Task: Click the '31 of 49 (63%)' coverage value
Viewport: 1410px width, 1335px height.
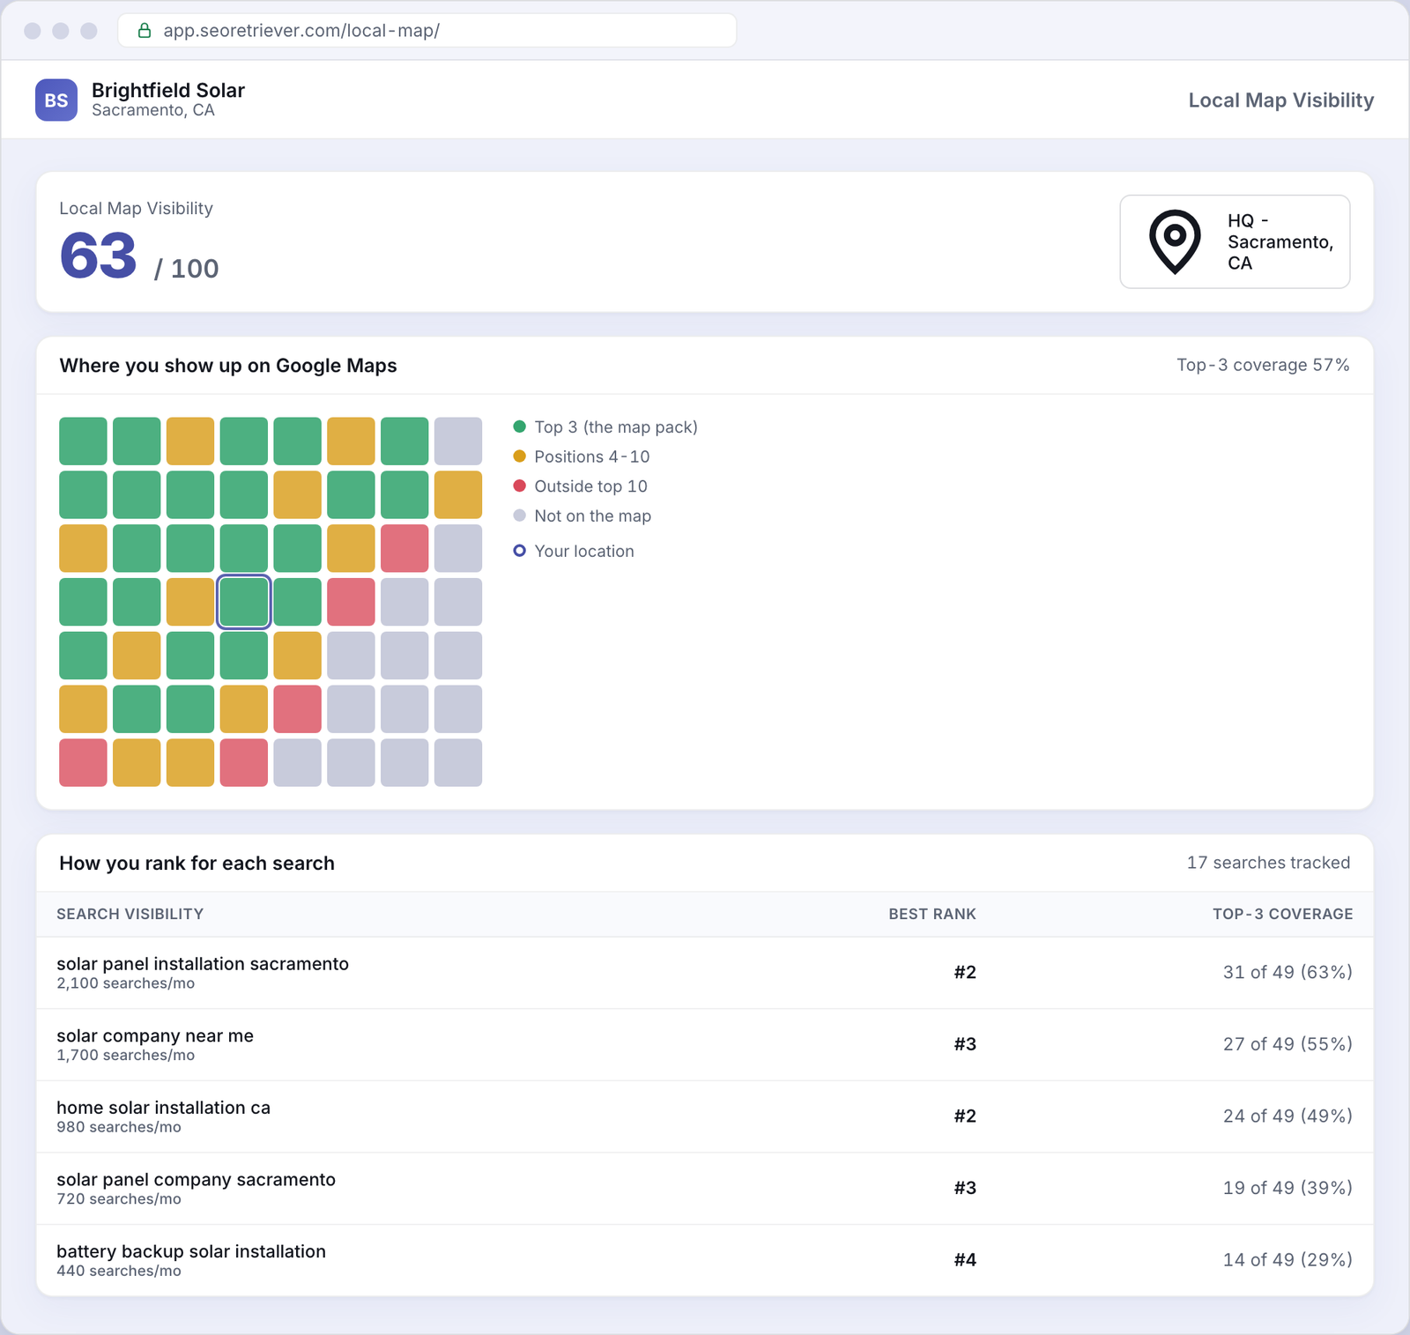Action: coord(1288,972)
